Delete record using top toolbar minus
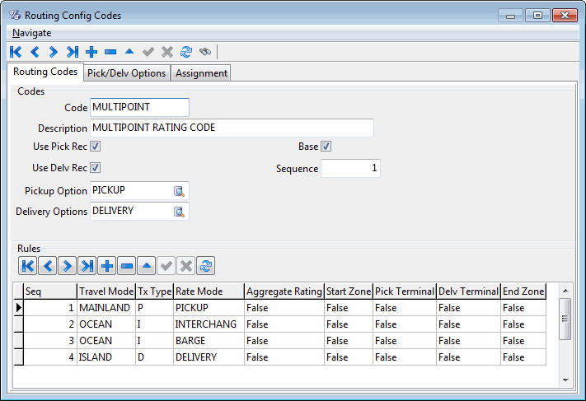The image size is (586, 401). [x=110, y=52]
